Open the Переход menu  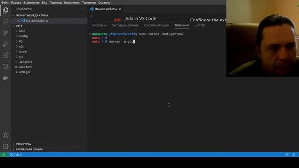pyautogui.click(x=56, y=2)
